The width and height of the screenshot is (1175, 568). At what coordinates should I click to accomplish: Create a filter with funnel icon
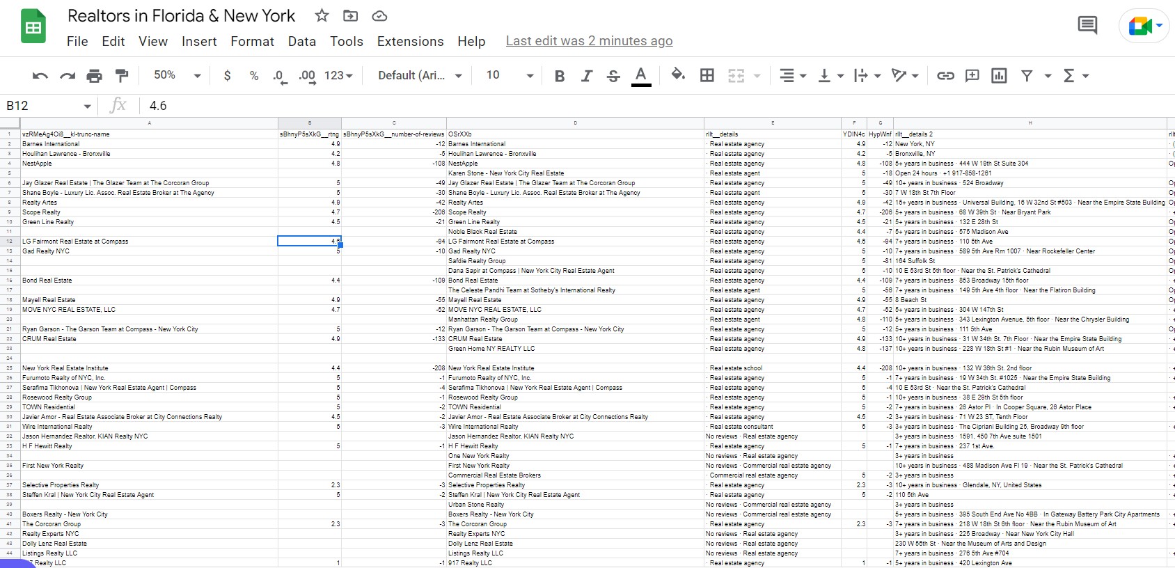point(1027,75)
